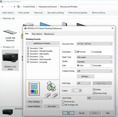Click the page preview thumbnail with color bar
The image size is (118, 117).
tap(34, 89)
